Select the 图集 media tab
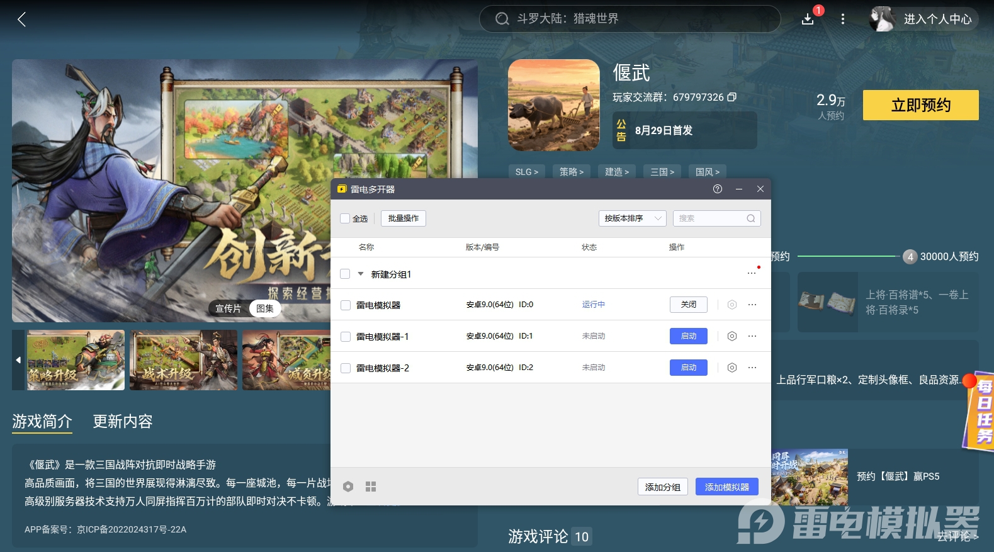This screenshot has height=552, width=994. tap(265, 308)
